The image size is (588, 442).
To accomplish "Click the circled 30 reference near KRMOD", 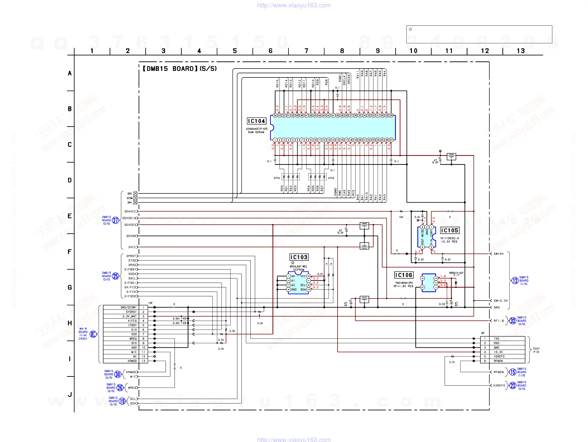I will click(118, 374).
